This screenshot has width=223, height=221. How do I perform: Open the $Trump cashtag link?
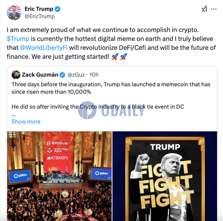coord(18,39)
